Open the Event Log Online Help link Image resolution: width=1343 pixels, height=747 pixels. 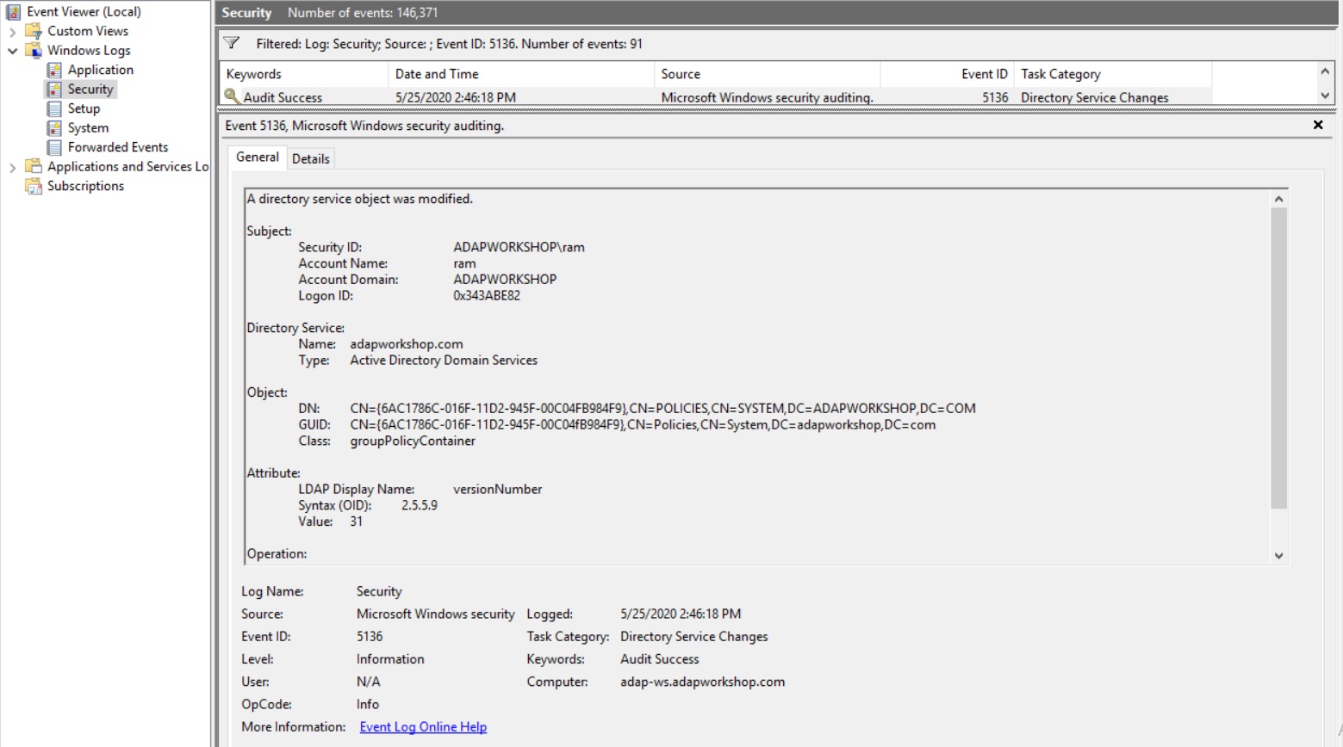(423, 727)
